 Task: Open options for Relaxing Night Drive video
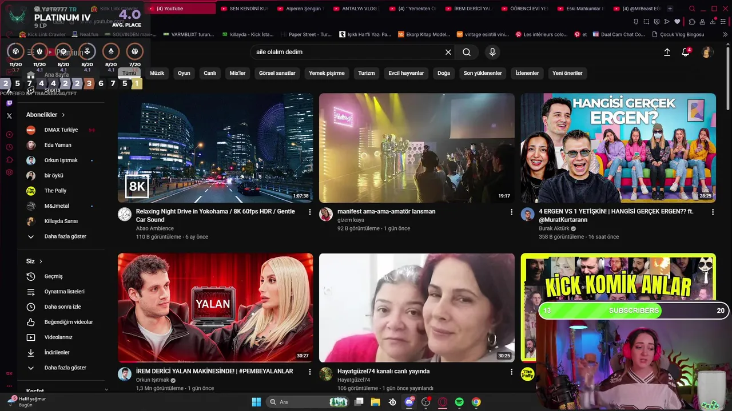(x=310, y=212)
